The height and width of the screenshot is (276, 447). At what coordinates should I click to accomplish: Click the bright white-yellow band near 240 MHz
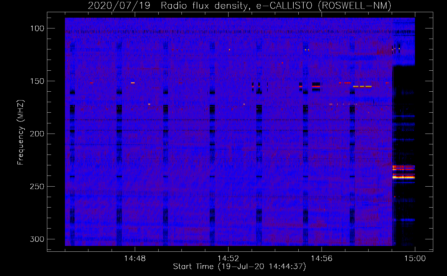[x=404, y=177]
